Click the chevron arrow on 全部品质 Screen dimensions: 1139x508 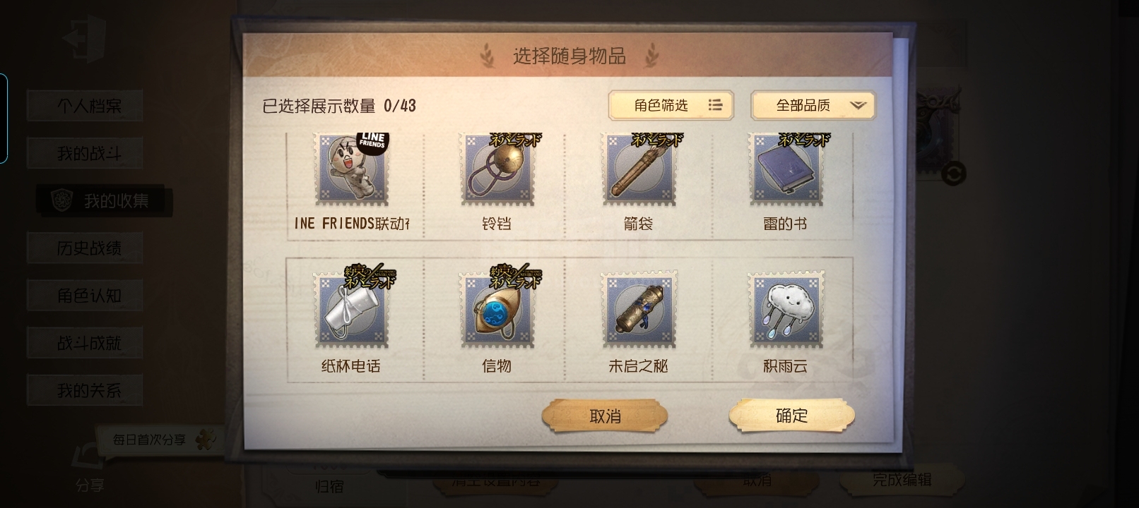(858, 106)
